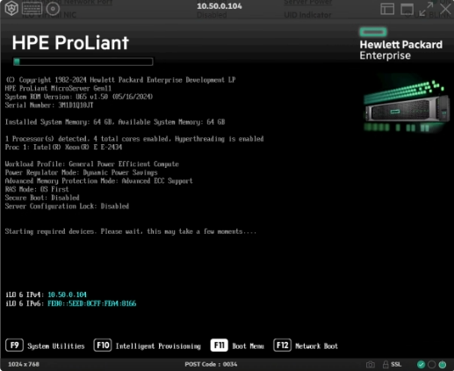Expand console to full screen
Image resolution: width=454 pixels, height=371 pixels.
pyautogui.click(x=426, y=9)
